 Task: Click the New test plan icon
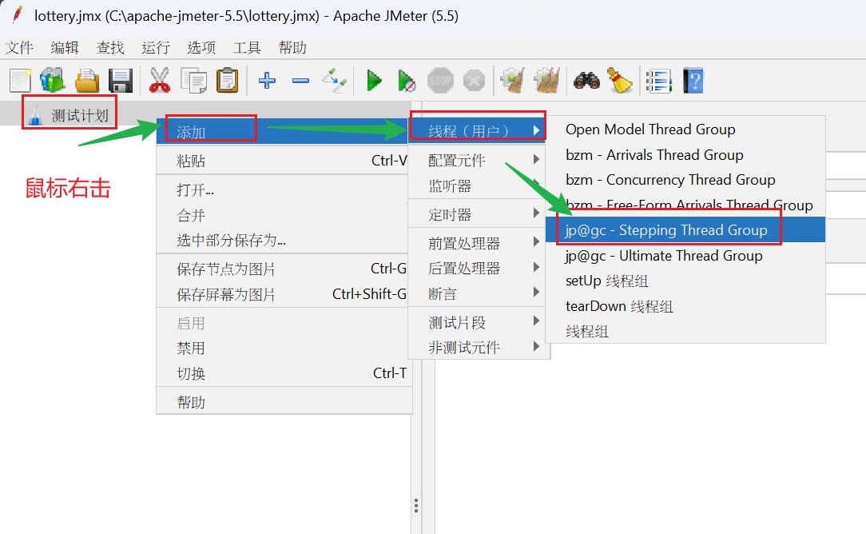point(21,81)
